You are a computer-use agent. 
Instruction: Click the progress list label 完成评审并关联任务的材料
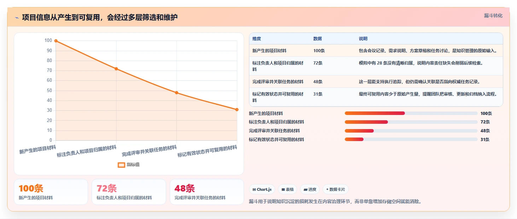(274, 131)
